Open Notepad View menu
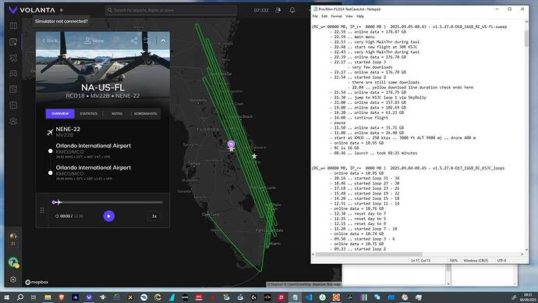This screenshot has height=303, width=538. (x=349, y=16)
